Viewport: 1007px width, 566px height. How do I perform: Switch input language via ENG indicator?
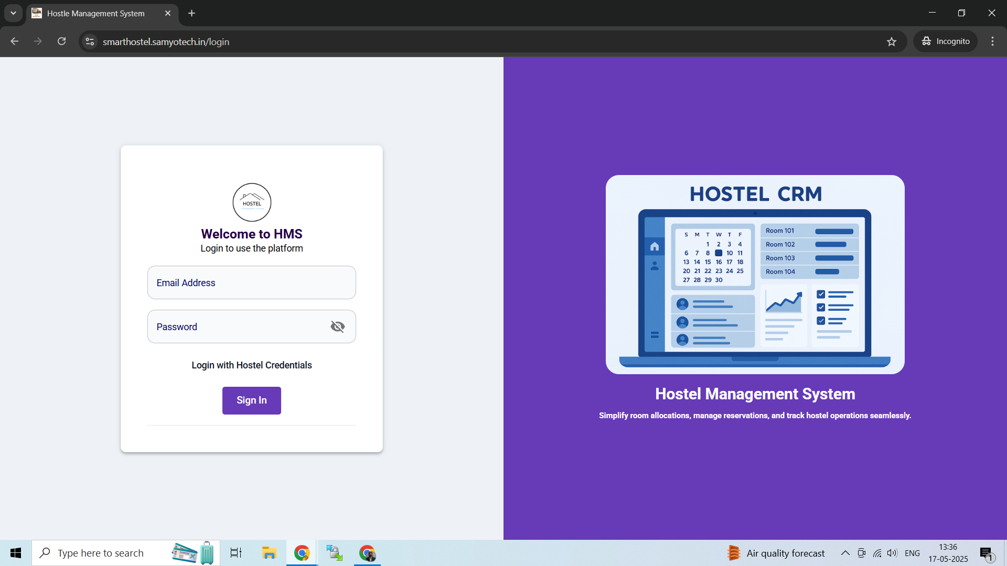[913, 553]
